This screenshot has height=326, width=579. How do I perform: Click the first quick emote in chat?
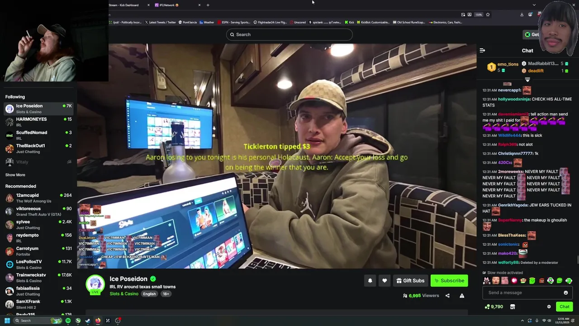point(487,281)
